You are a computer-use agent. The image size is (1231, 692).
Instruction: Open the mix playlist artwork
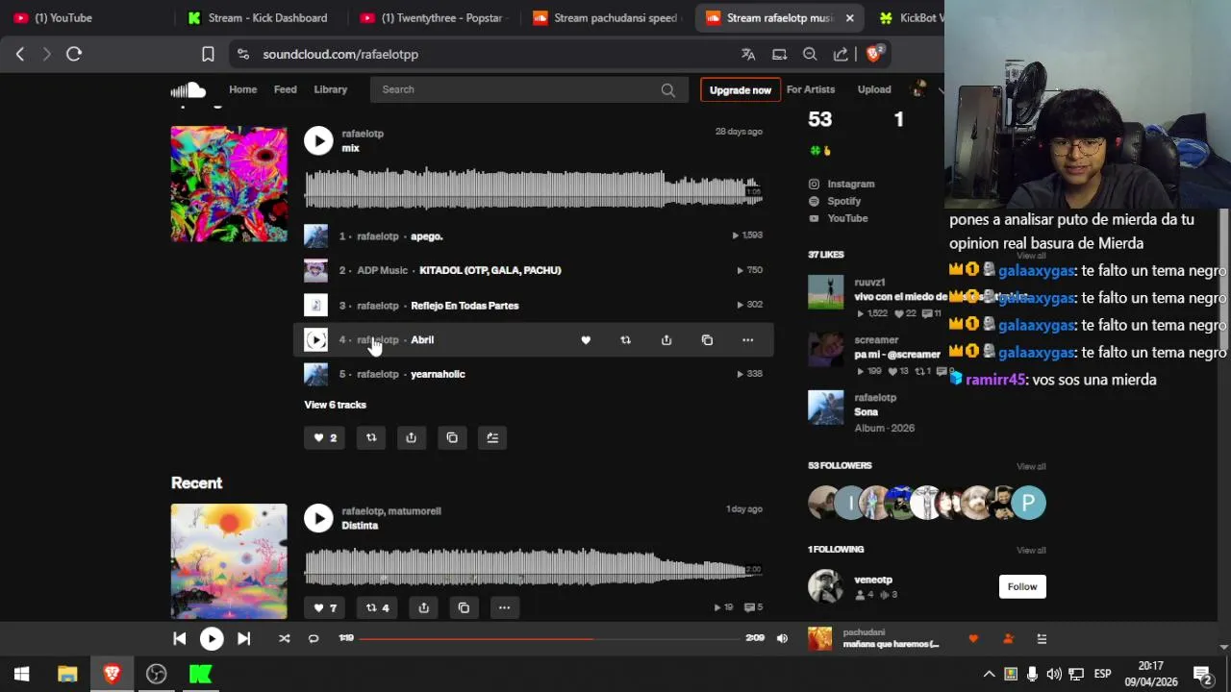(229, 184)
